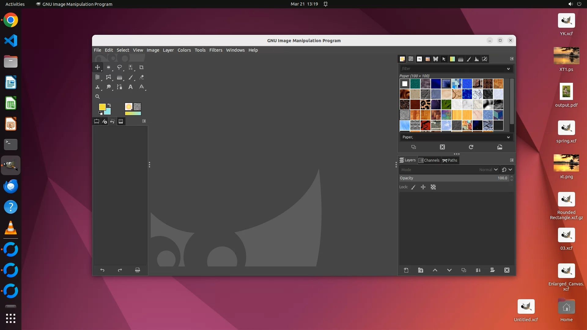Screen dimensions: 587x330
Task: Select the Clone stamp tool
Action: coord(98,87)
